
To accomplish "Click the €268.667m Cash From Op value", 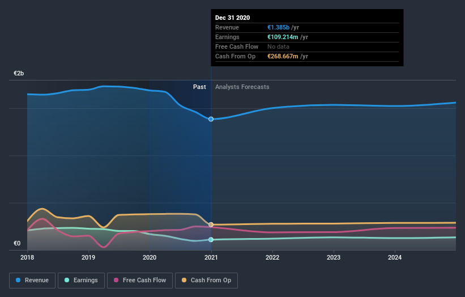I will (x=283, y=56).
